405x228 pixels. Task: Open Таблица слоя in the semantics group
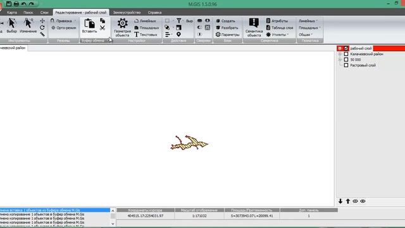click(x=280, y=28)
